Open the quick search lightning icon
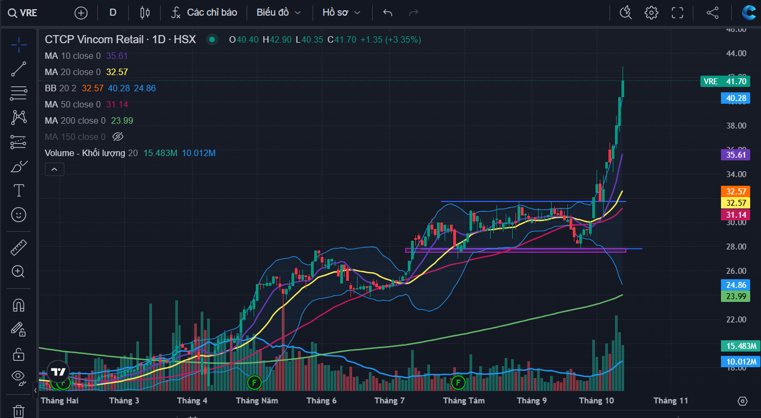761x418 pixels. click(x=626, y=12)
